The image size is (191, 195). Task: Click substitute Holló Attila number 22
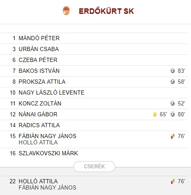coord(38,181)
